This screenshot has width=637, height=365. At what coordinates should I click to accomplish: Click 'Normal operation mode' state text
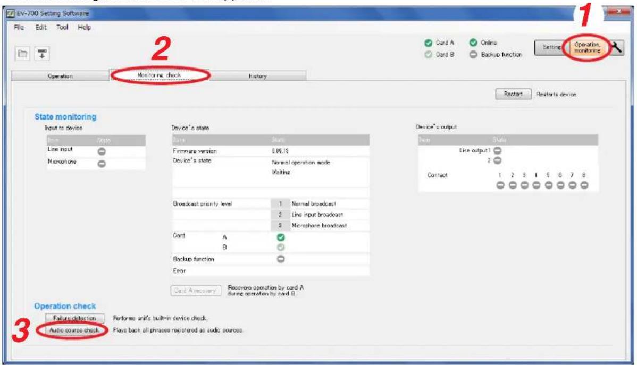(301, 163)
